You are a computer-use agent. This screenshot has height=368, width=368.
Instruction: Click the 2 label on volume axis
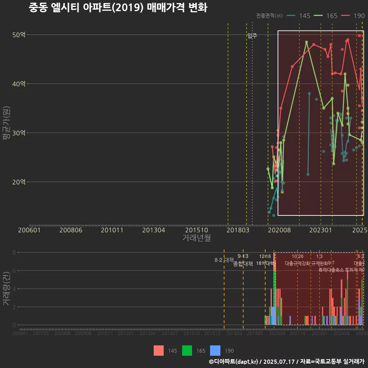click(14, 307)
